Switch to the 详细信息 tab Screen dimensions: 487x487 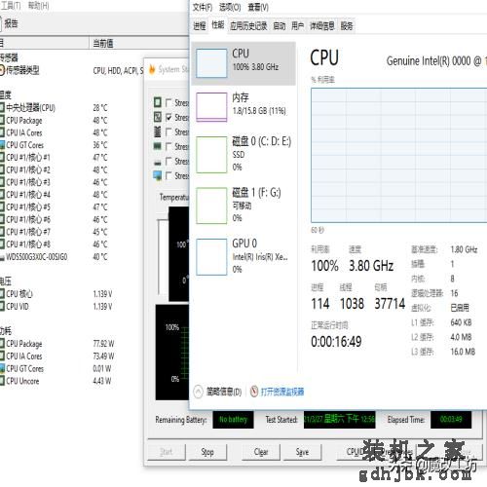pos(321,25)
